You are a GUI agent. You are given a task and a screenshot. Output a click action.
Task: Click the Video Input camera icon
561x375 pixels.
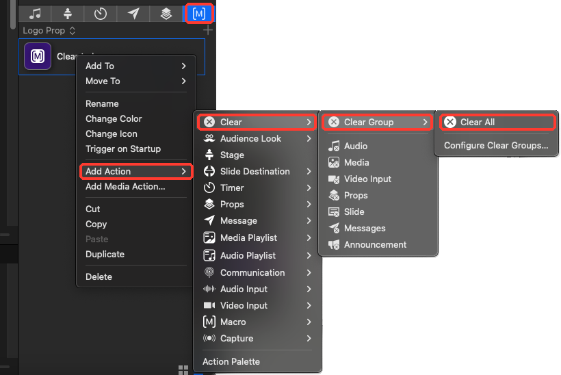(209, 305)
